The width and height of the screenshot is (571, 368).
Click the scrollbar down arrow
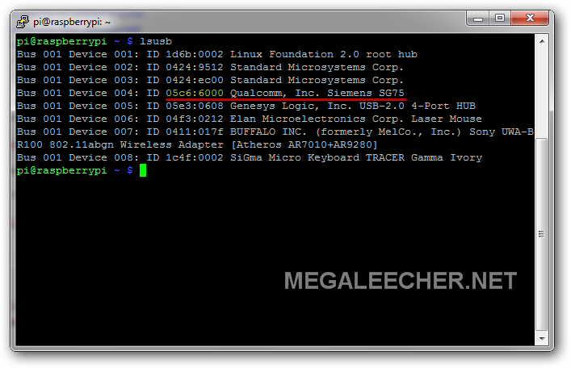click(x=542, y=338)
